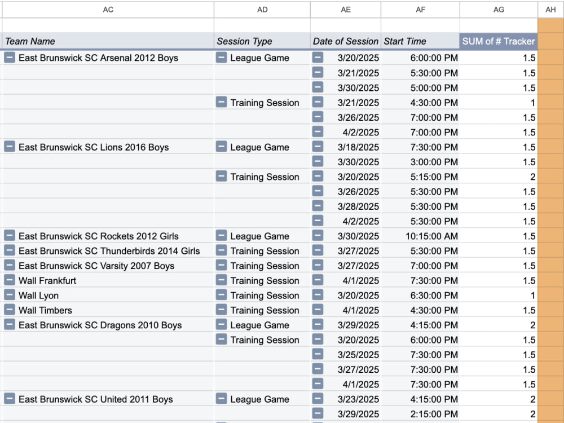Collapse Training Session under Lions 2016 Boys
Viewport: 564px width, 423px height.
(222, 176)
